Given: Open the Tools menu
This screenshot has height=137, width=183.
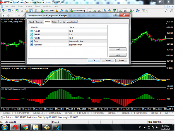Looking at the screenshot, I should coord(37,6).
